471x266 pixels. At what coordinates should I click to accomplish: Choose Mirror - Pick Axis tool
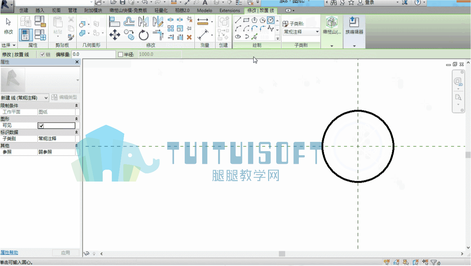pyautogui.click(x=143, y=22)
